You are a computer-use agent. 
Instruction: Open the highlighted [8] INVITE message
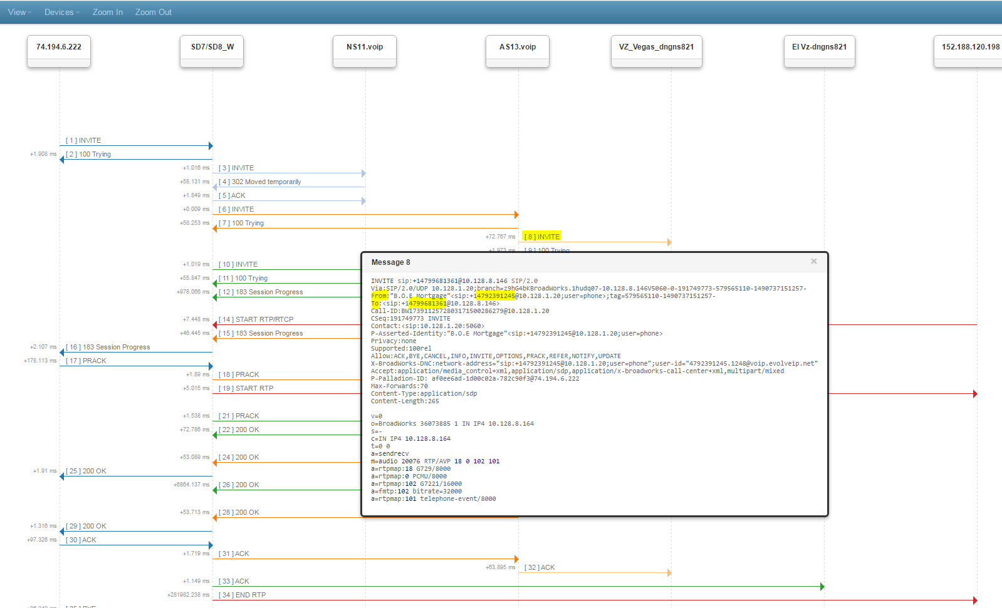click(x=542, y=237)
